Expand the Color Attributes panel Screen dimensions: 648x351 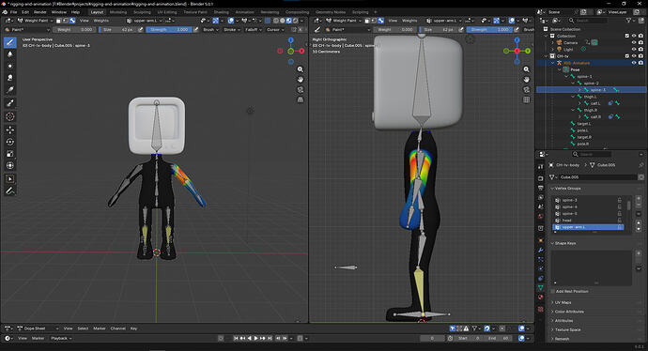569,312
